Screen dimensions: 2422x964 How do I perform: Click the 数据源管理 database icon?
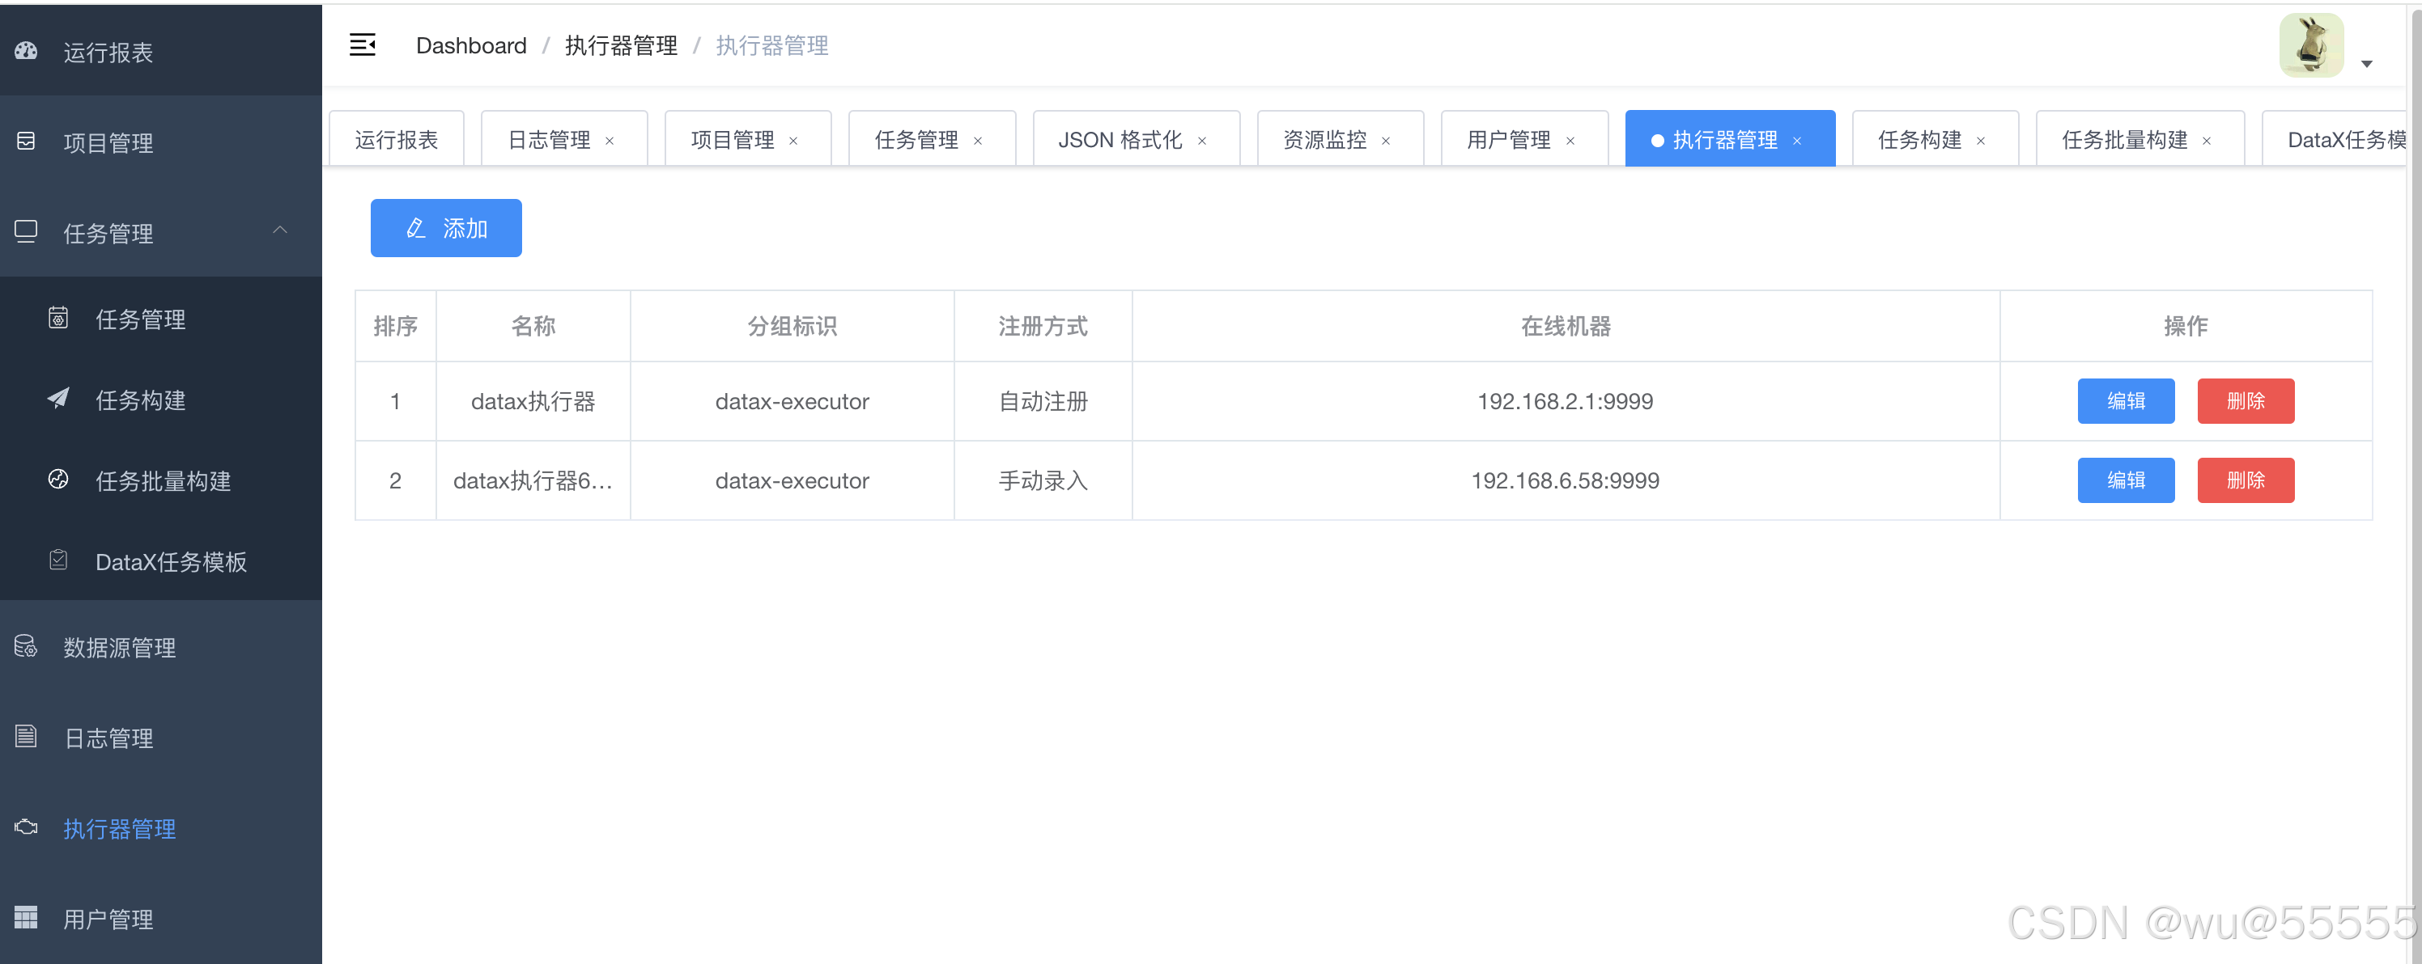coord(27,647)
